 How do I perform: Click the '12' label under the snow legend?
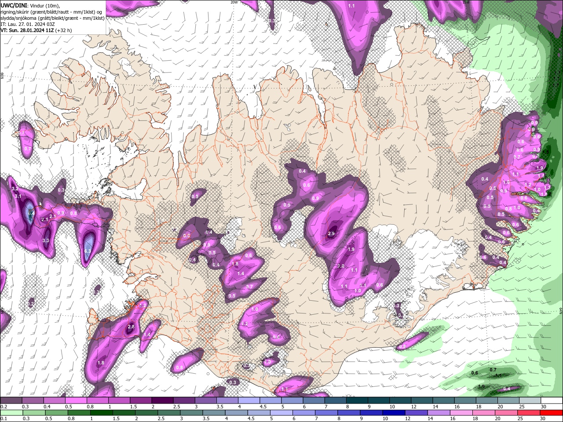click(413, 407)
